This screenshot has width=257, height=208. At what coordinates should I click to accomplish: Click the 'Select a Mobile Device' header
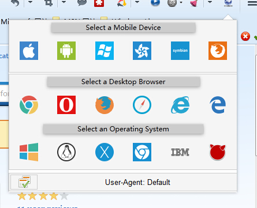coord(123,28)
